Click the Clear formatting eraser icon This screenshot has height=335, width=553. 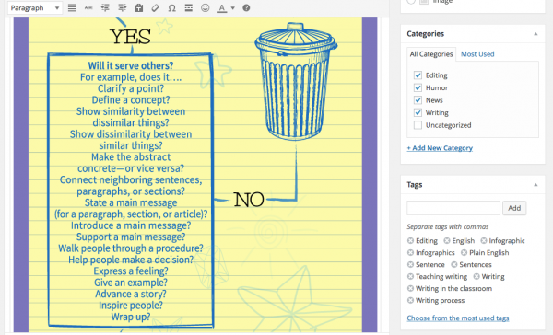pyautogui.click(x=155, y=7)
